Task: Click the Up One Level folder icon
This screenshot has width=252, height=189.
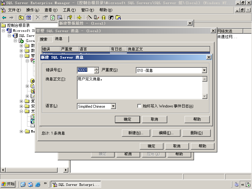Action: click(x=21, y=18)
